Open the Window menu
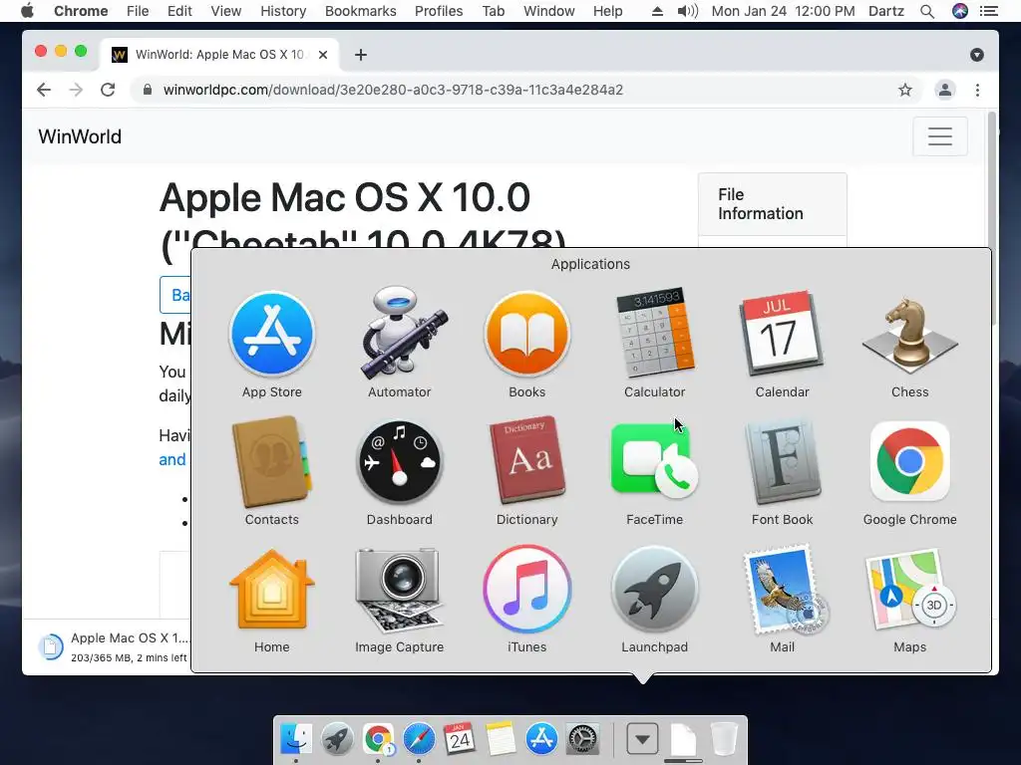 549,11
